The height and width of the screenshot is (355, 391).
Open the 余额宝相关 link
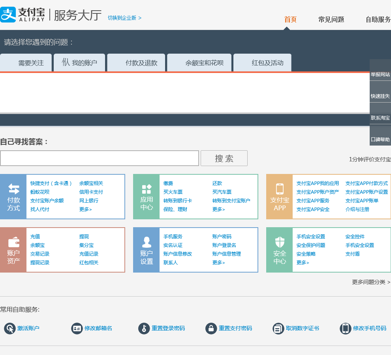point(91,183)
